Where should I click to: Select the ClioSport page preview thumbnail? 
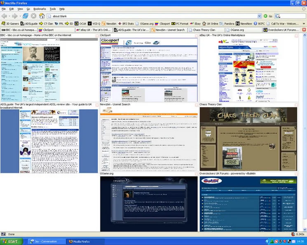[149, 69]
